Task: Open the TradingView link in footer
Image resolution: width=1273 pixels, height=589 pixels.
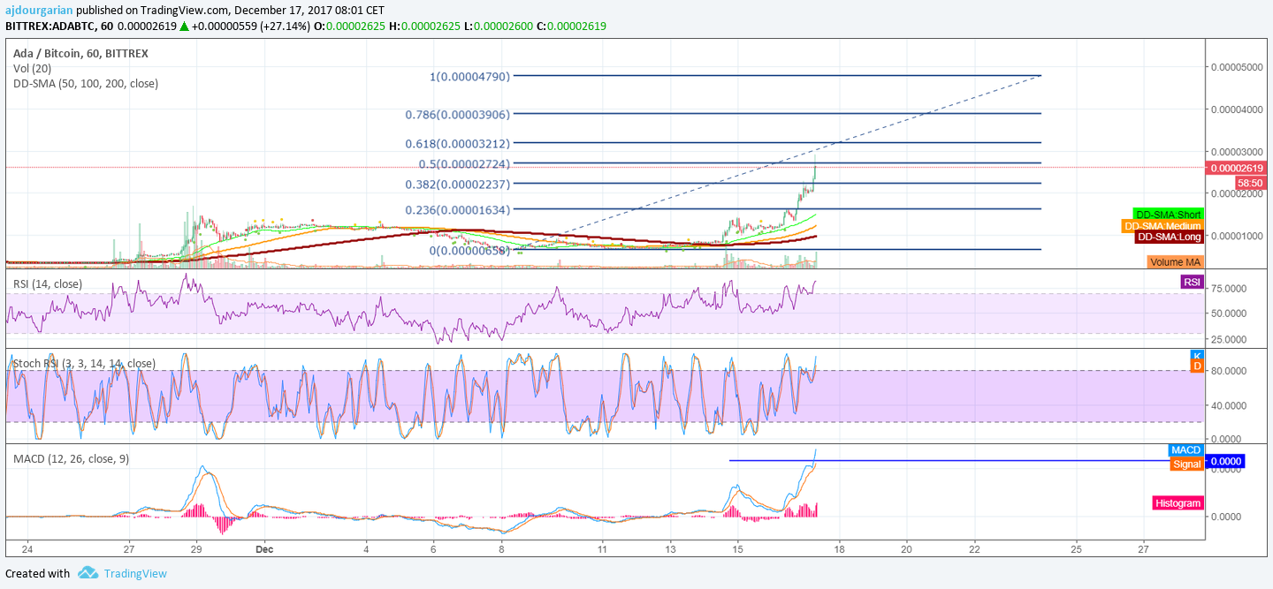Action: coord(135,573)
